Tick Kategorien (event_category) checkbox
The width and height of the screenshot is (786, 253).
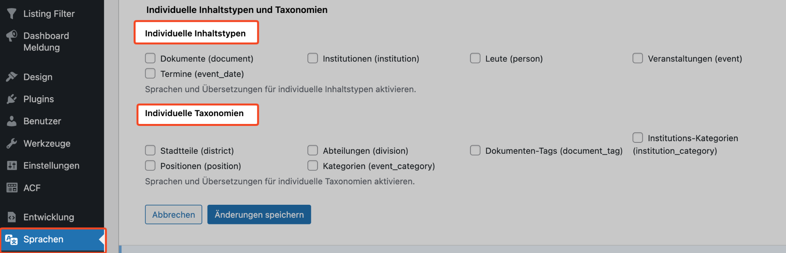point(313,166)
